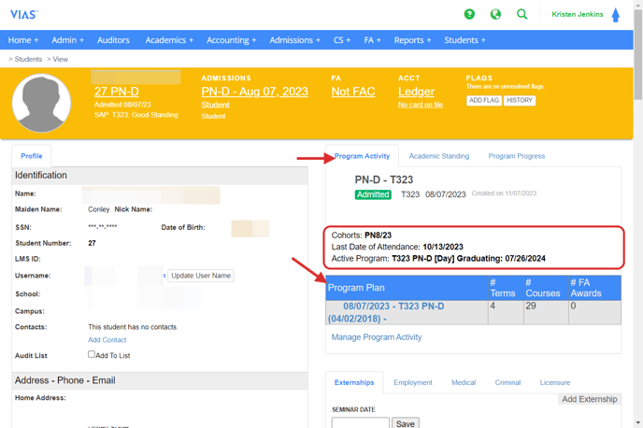Image resolution: width=643 pixels, height=428 pixels.
Task: Click the Ledger account link
Action: point(416,92)
